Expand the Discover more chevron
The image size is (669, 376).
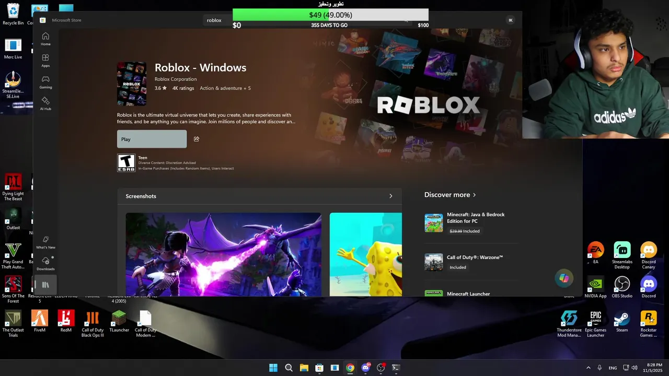(x=474, y=195)
